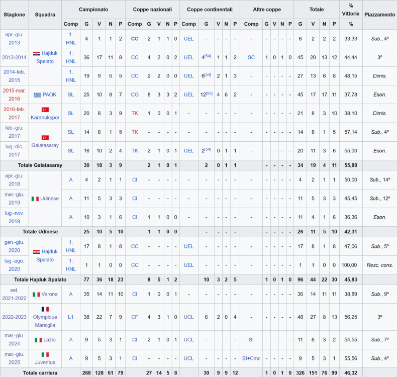The height and width of the screenshot is (377, 397).
Task: Open the SC link under Altre coppe
Action: point(251,57)
